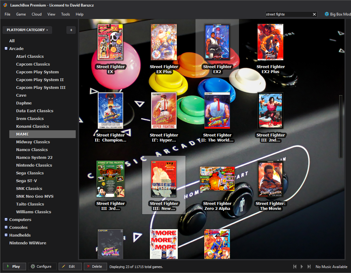Select Irem Classics platform
The height and width of the screenshot is (273, 351).
pyautogui.click(x=30, y=118)
